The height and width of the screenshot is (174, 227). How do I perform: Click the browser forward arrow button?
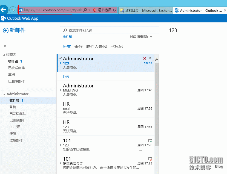tap(13, 10)
